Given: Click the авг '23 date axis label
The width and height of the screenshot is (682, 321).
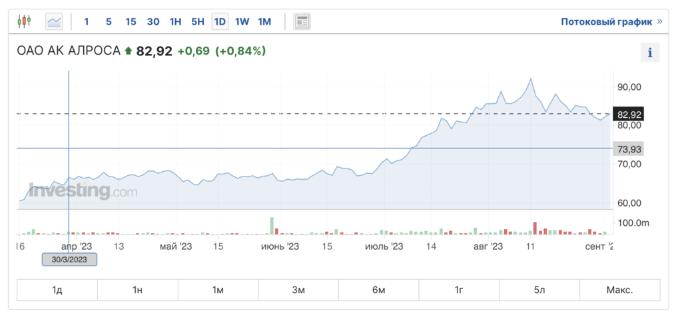Looking at the screenshot, I should [x=488, y=246].
